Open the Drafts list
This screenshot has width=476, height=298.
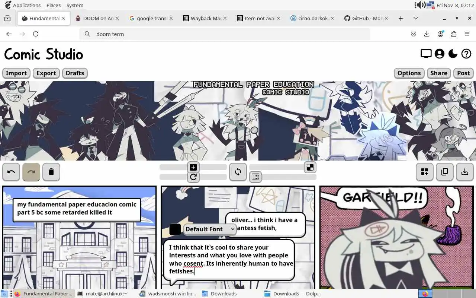point(75,73)
